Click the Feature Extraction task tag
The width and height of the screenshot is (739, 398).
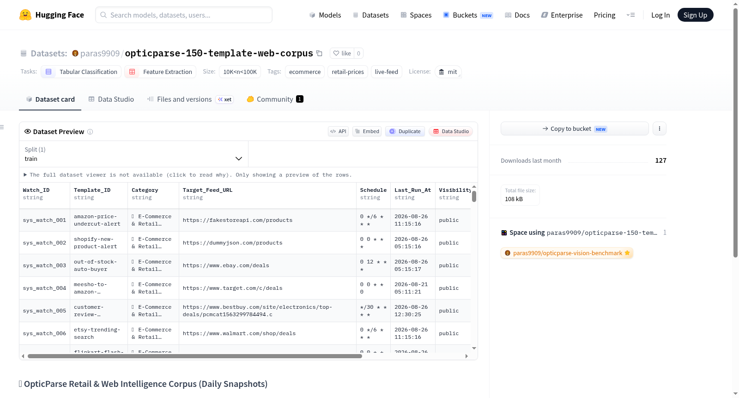(x=160, y=72)
